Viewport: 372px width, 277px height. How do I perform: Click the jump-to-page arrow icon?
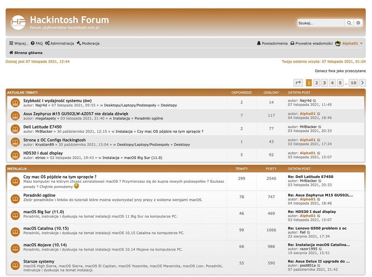pyautogui.click(x=298, y=83)
